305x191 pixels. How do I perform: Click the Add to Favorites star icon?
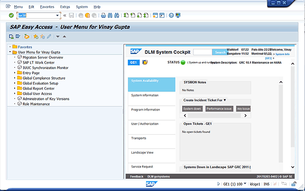[x=36, y=36]
